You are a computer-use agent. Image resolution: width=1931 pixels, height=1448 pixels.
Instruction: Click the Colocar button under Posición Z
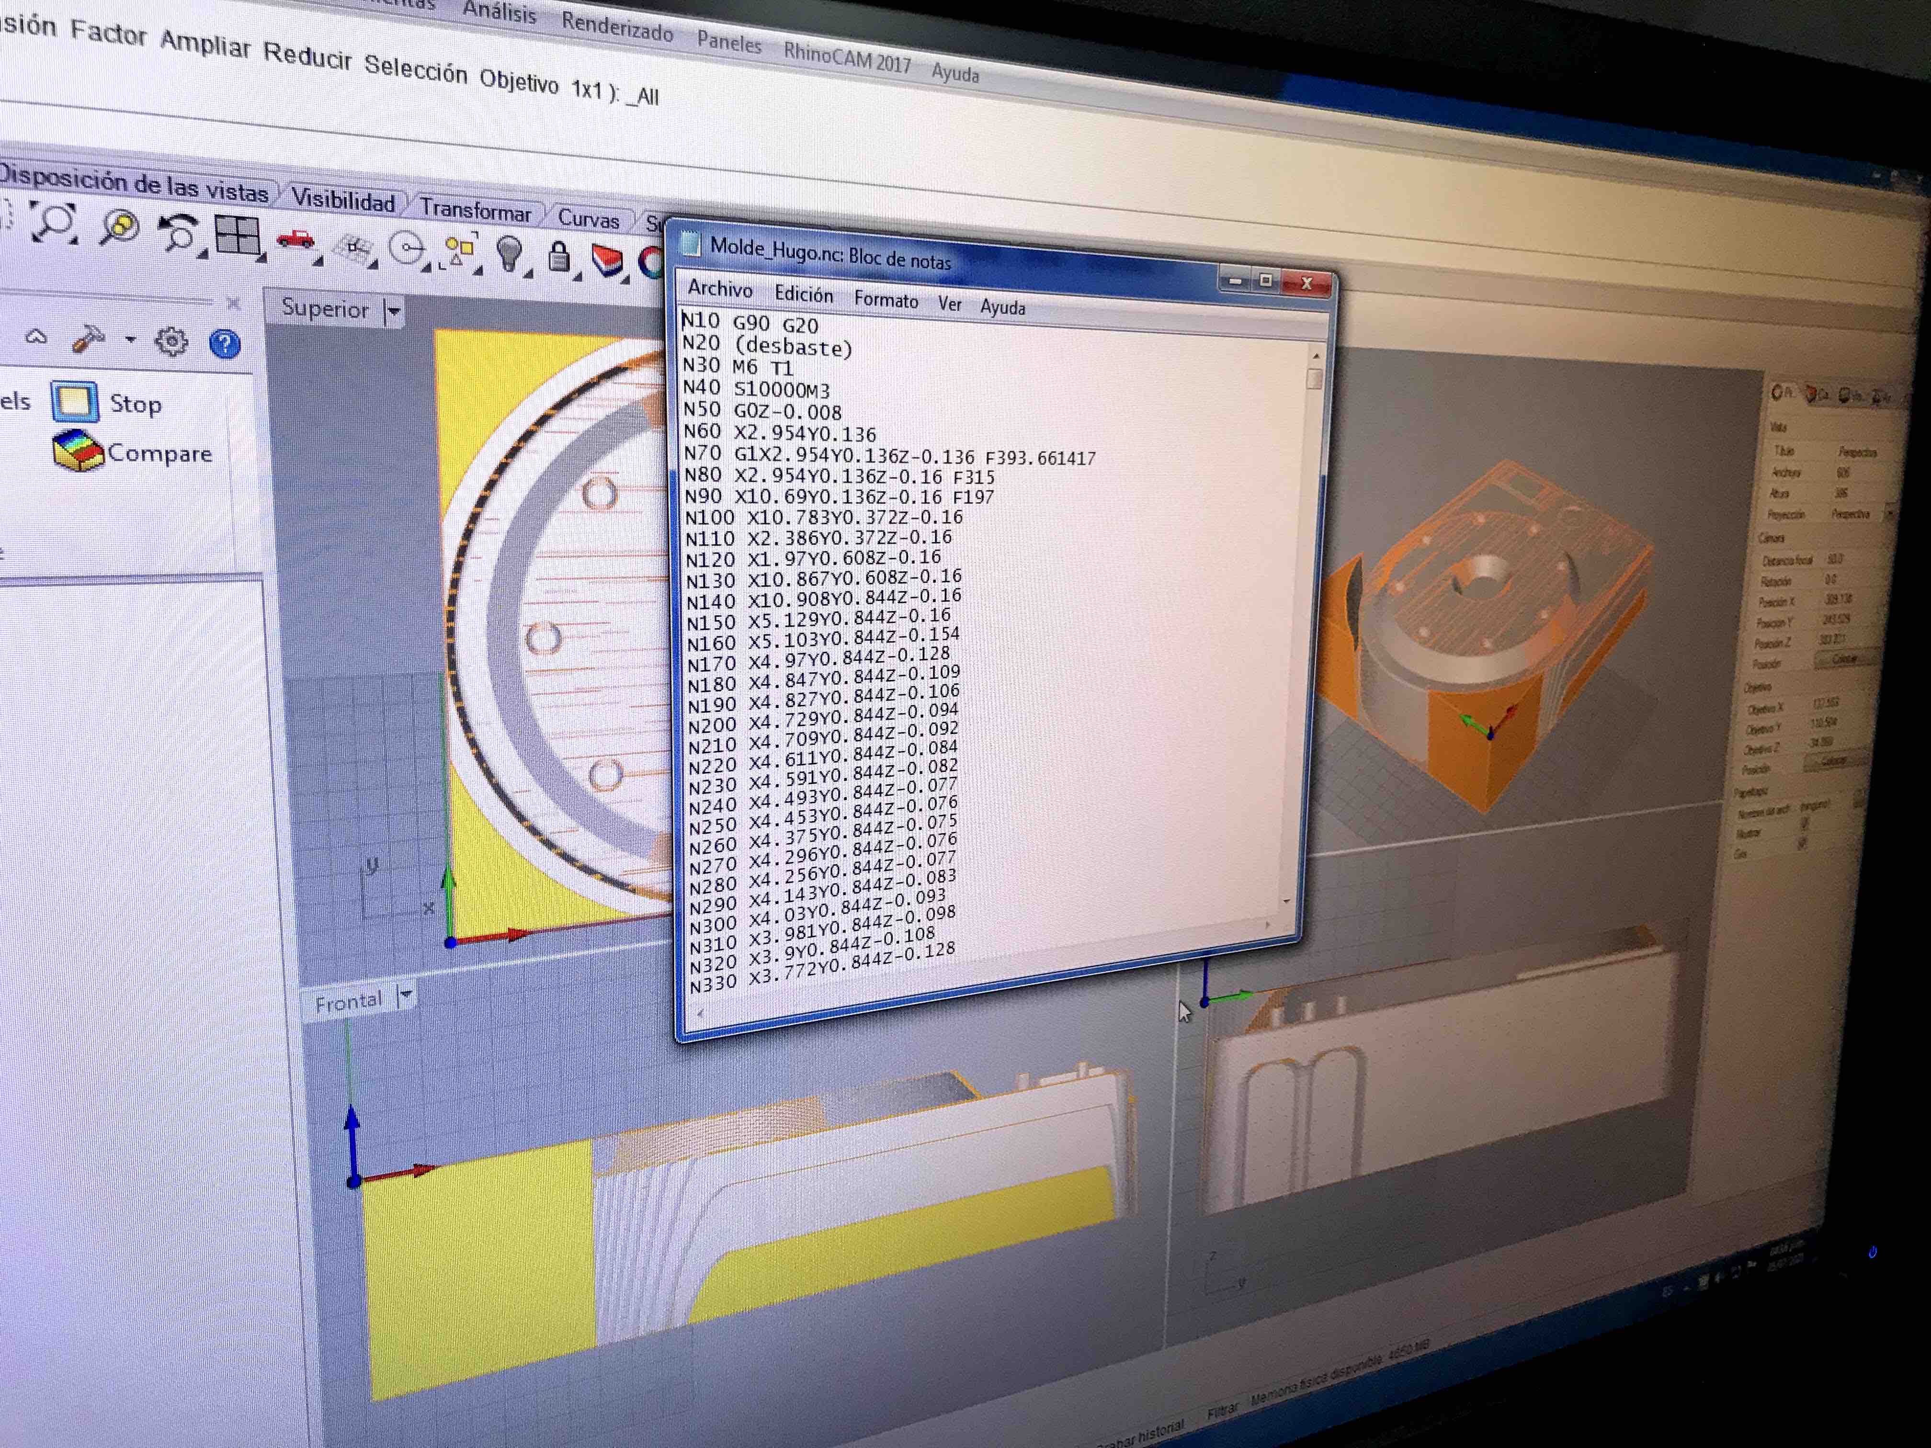1844,661
